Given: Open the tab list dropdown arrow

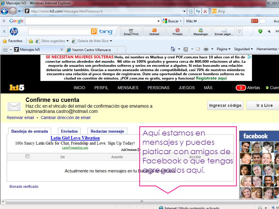Looking at the screenshot, I should pos(11,50).
